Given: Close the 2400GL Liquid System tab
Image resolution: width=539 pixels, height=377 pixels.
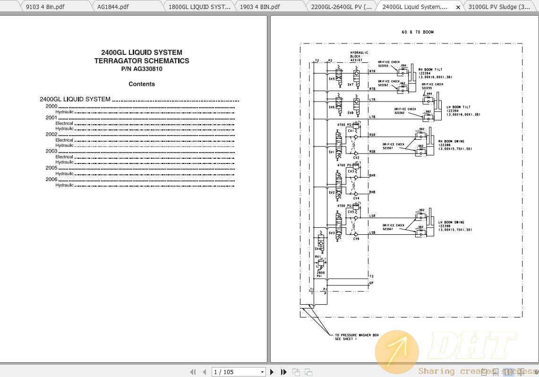Looking at the screenshot, I should pos(458,7).
